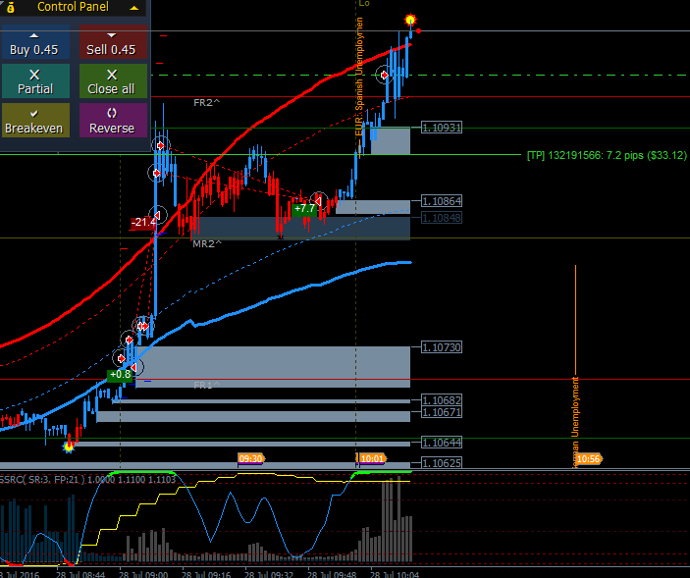Click the X icon above Close all
Image resolution: width=690 pixels, height=578 pixels.
click(x=112, y=75)
